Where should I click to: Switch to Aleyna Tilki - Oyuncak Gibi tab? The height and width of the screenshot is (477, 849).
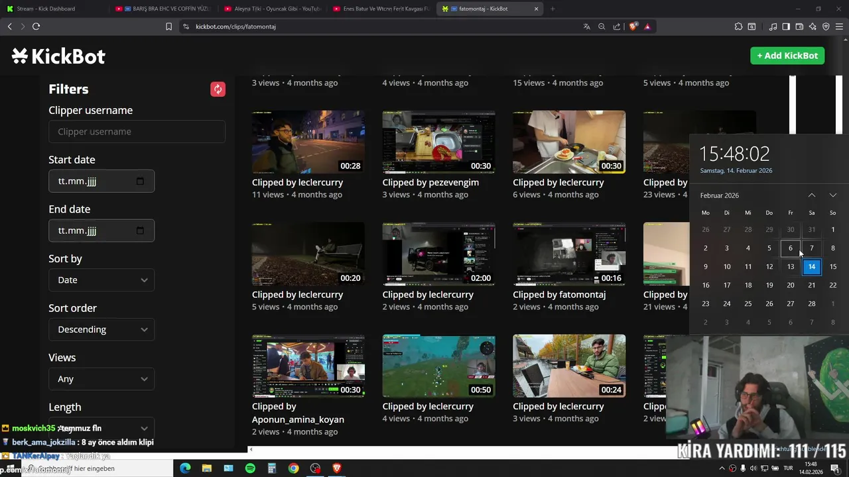[271, 9]
